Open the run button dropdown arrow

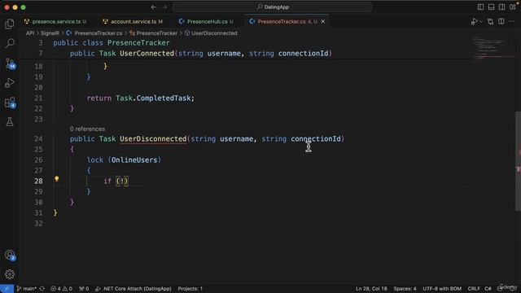[x=481, y=22]
